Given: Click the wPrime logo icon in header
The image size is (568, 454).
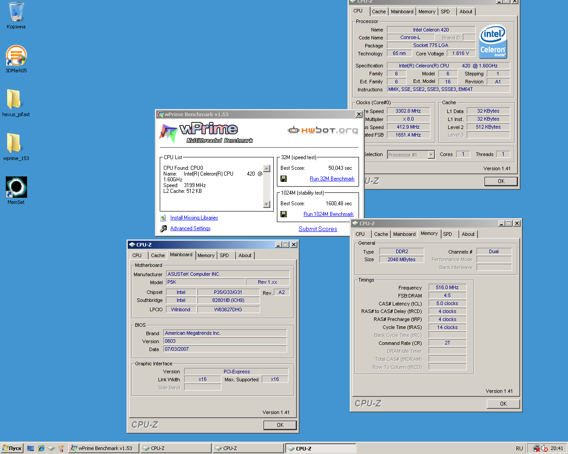Looking at the screenshot, I should 168,132.
